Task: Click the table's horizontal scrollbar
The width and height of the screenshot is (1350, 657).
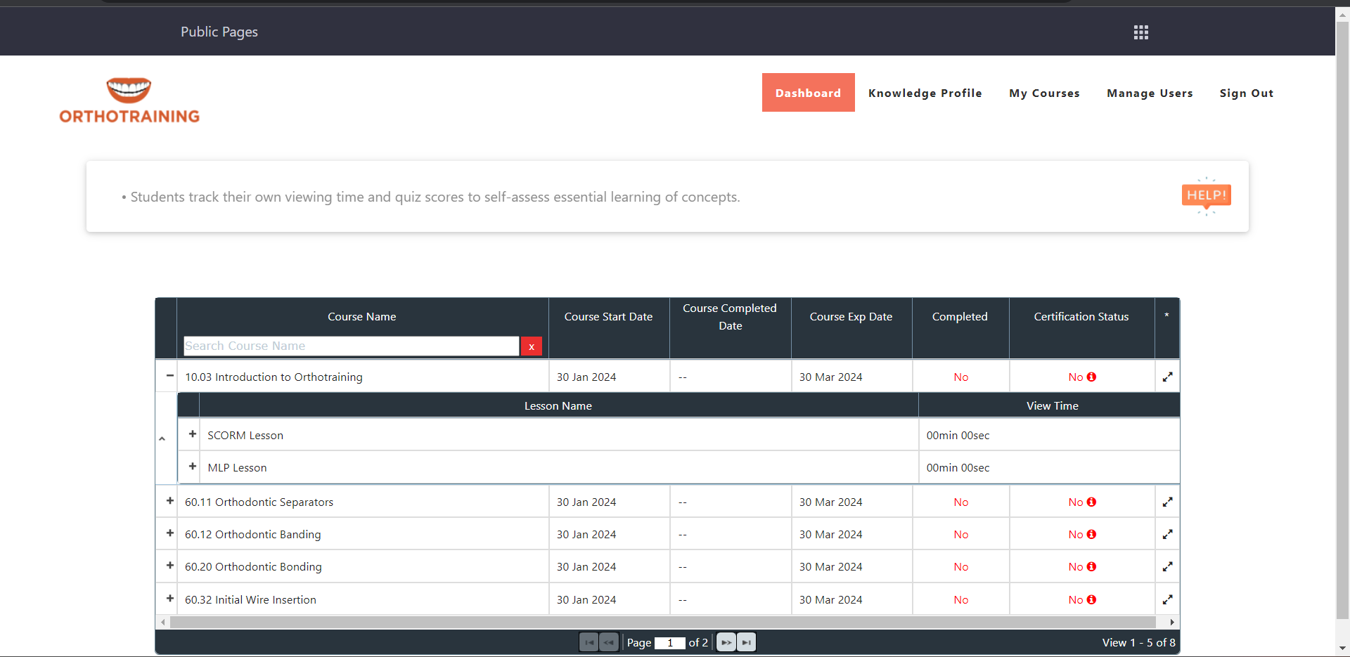Action: tap(662, 623)
